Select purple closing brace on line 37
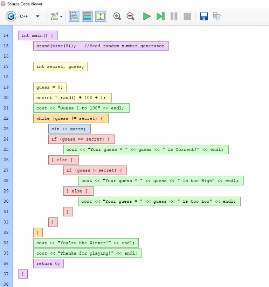The width and height of the screenshot is (269, 287). click(x=23, y=274)
